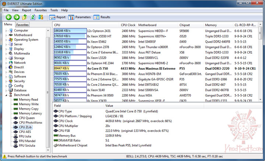This screenshot has width=265, height=161.
Task: Select Memory Copy benchmark
Action: pyautogui.click(x=29, y=109)
